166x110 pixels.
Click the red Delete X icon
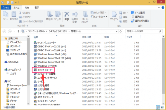67,14
